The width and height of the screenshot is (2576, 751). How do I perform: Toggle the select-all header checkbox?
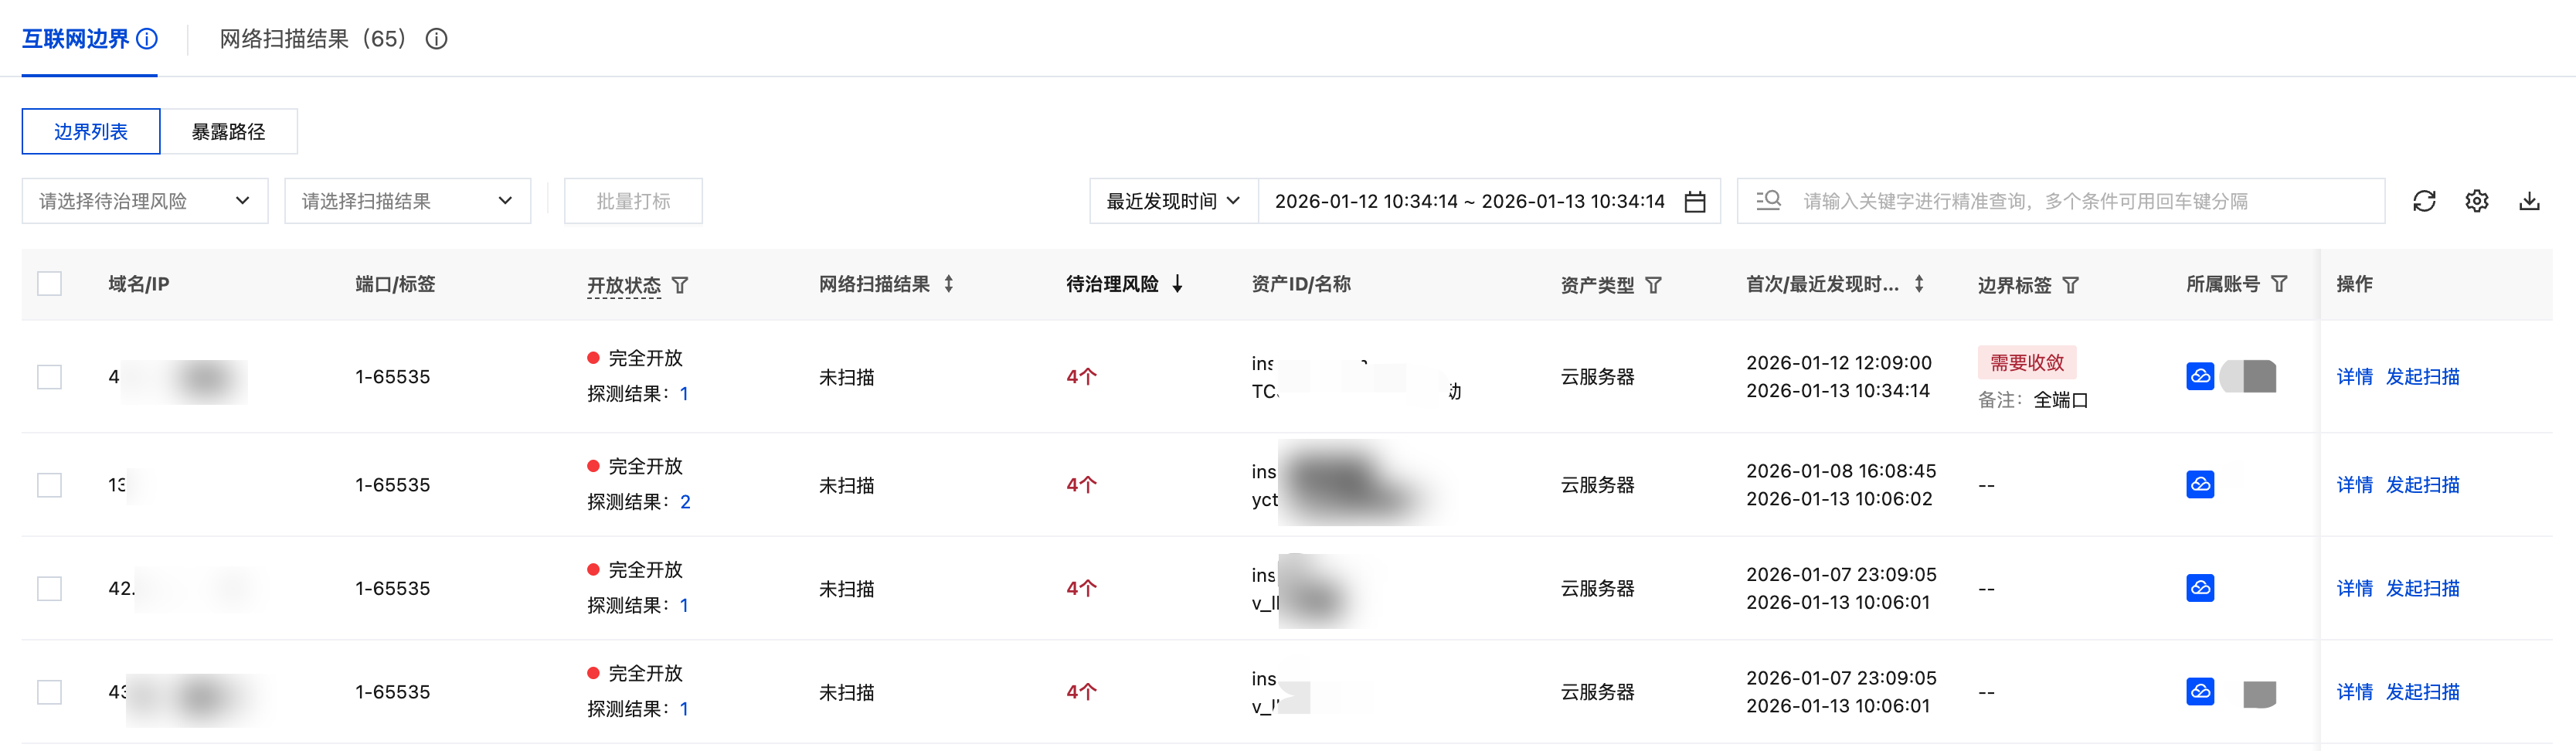point(49,284)
